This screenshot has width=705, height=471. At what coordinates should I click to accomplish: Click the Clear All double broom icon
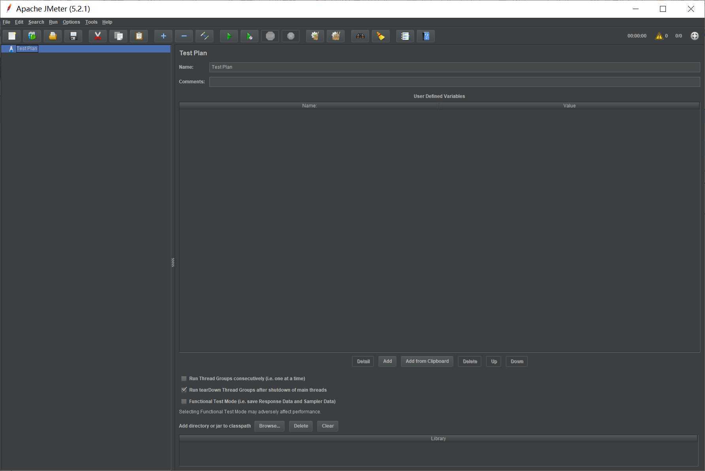pos(336,36)
